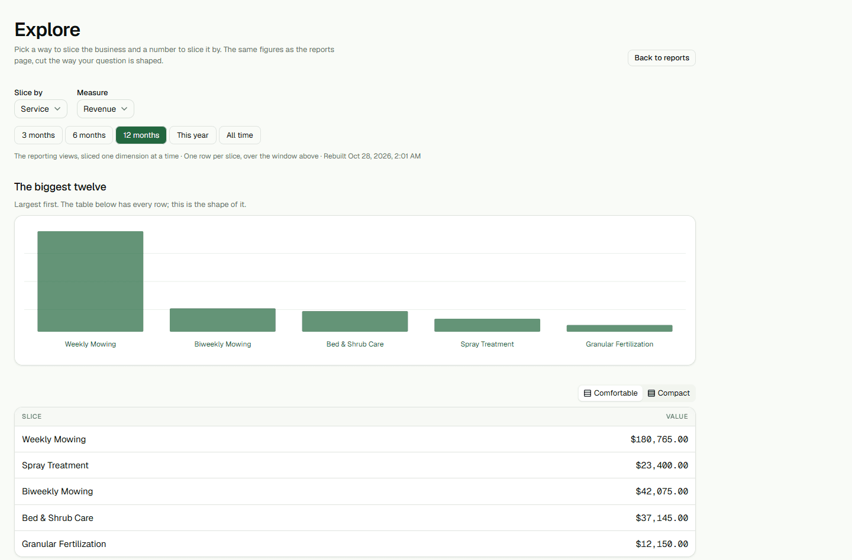
Task: Go back to reports
Action: point(661,58)
